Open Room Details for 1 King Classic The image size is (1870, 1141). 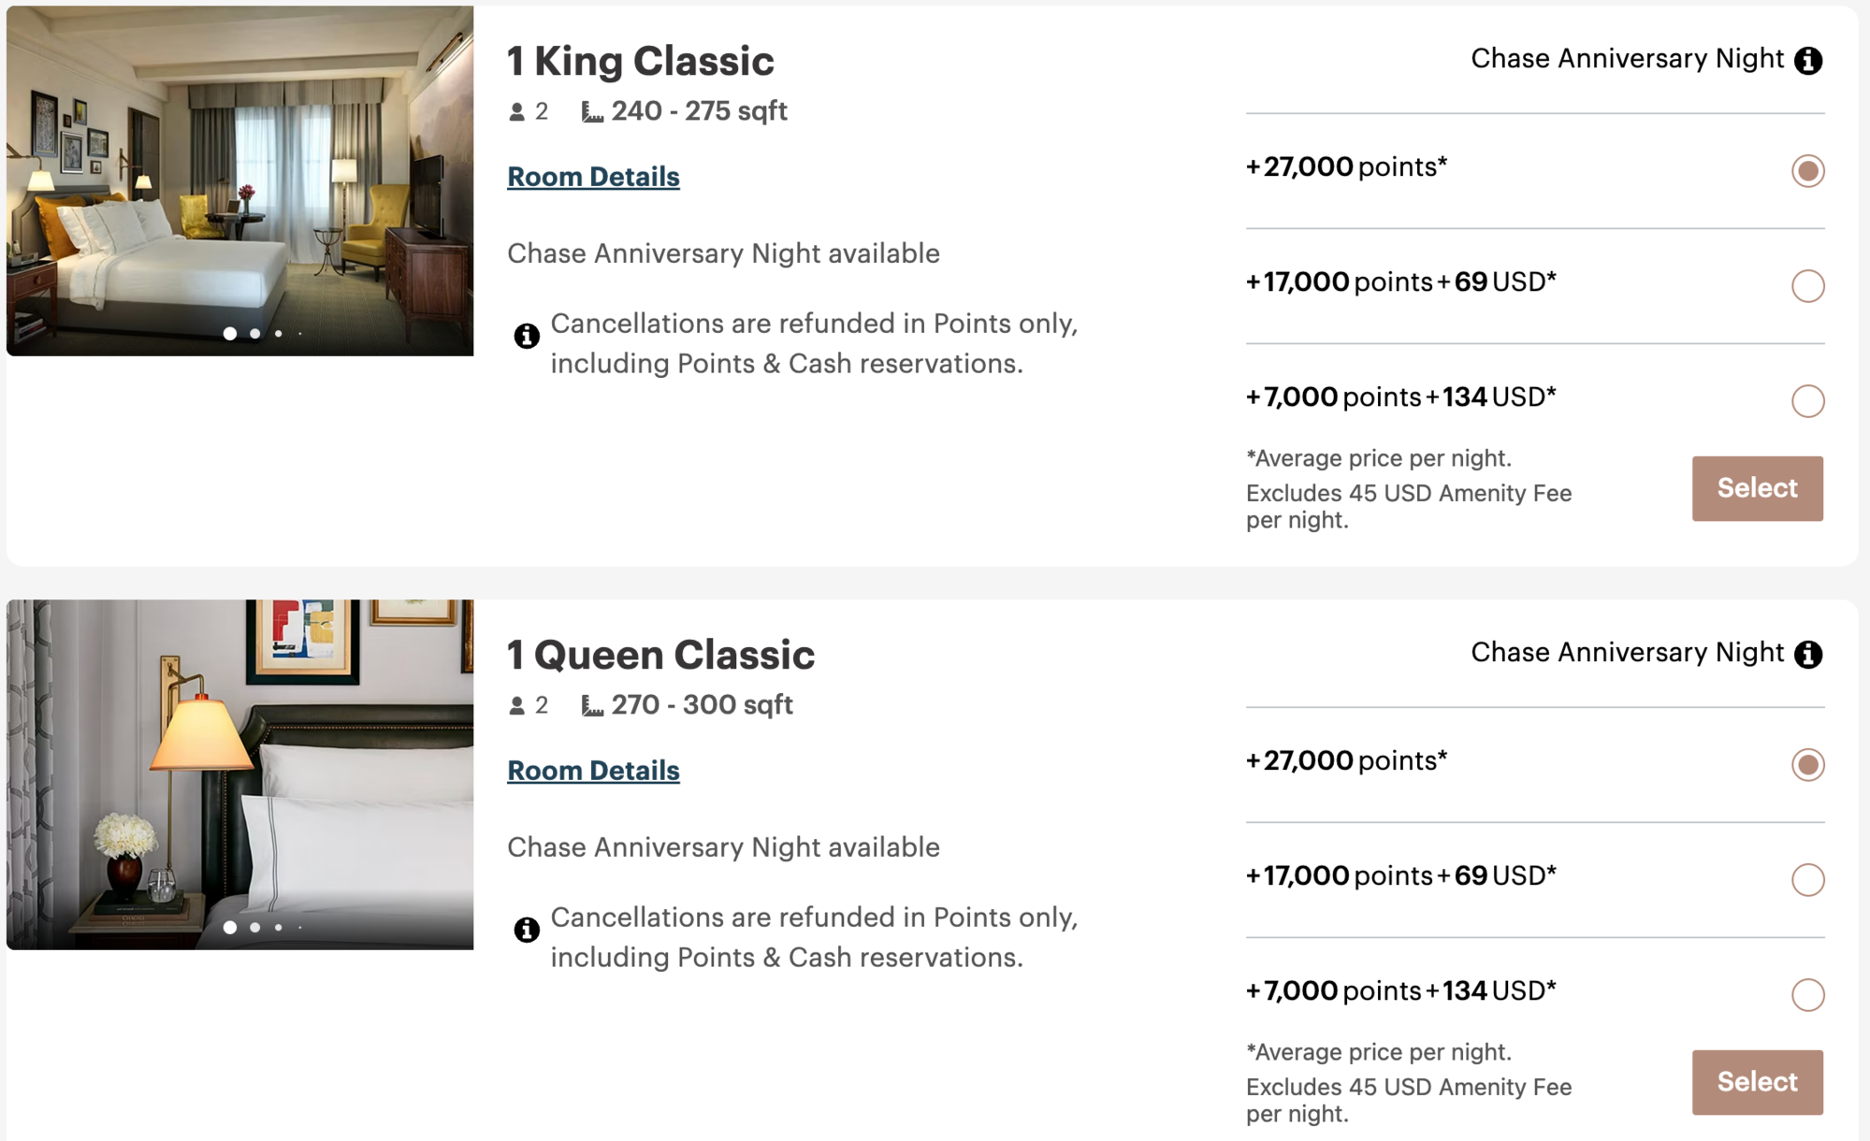tap(593, 176)
